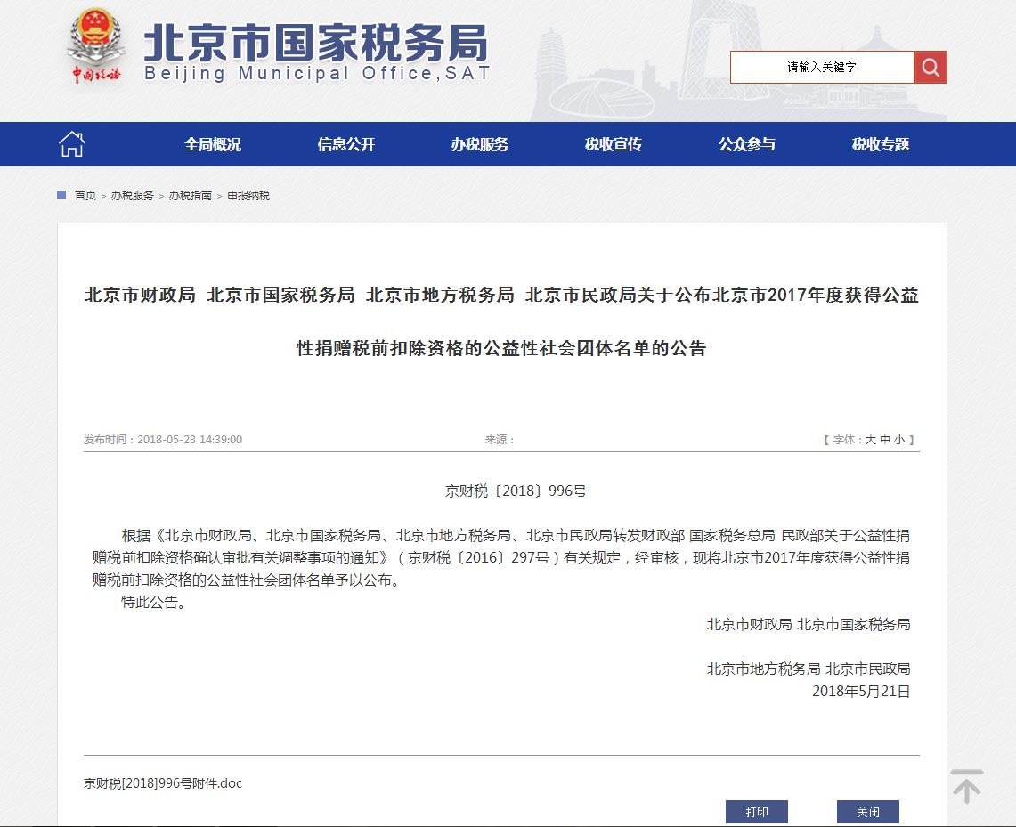Click the 申报纳税 breadcrumb link
This screenshot has height=827, width=1016.
[248, 196]
